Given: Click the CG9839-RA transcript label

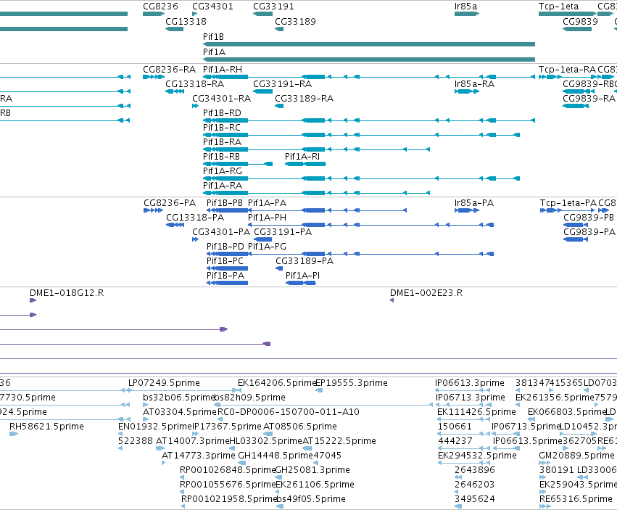Looking at the screenshot, I should pos(589,98).
